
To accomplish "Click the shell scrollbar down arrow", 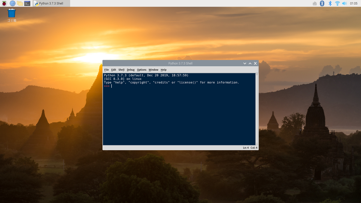I will tap(257, 144).
